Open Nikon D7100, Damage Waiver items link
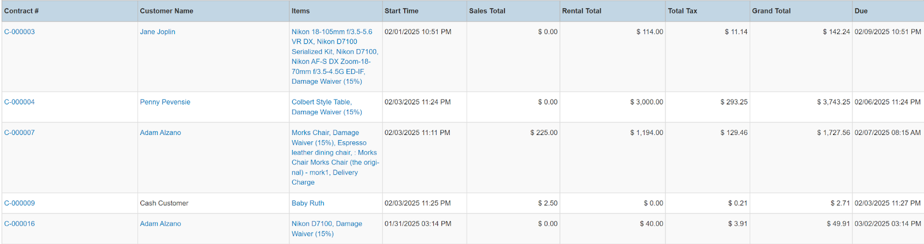This screenshot has width=924, height=244. coord(327,224)
